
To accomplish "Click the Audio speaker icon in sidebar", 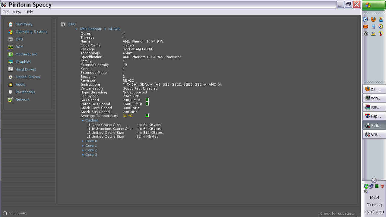I will [x=11, y=84].
